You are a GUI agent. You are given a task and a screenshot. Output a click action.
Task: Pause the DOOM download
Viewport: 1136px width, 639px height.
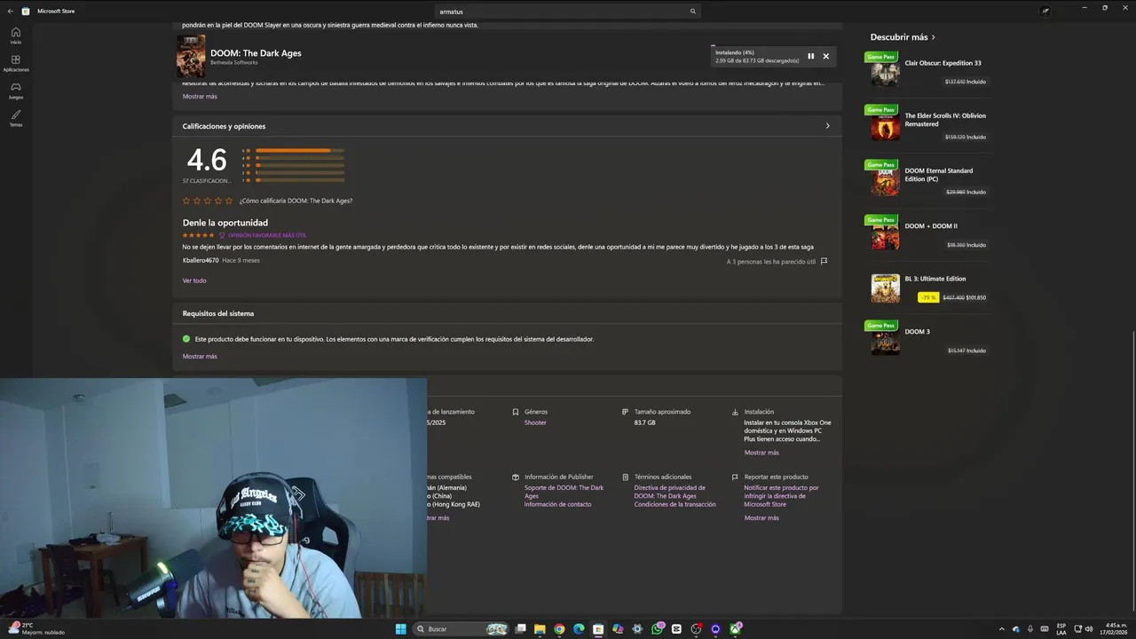(810, 56)
